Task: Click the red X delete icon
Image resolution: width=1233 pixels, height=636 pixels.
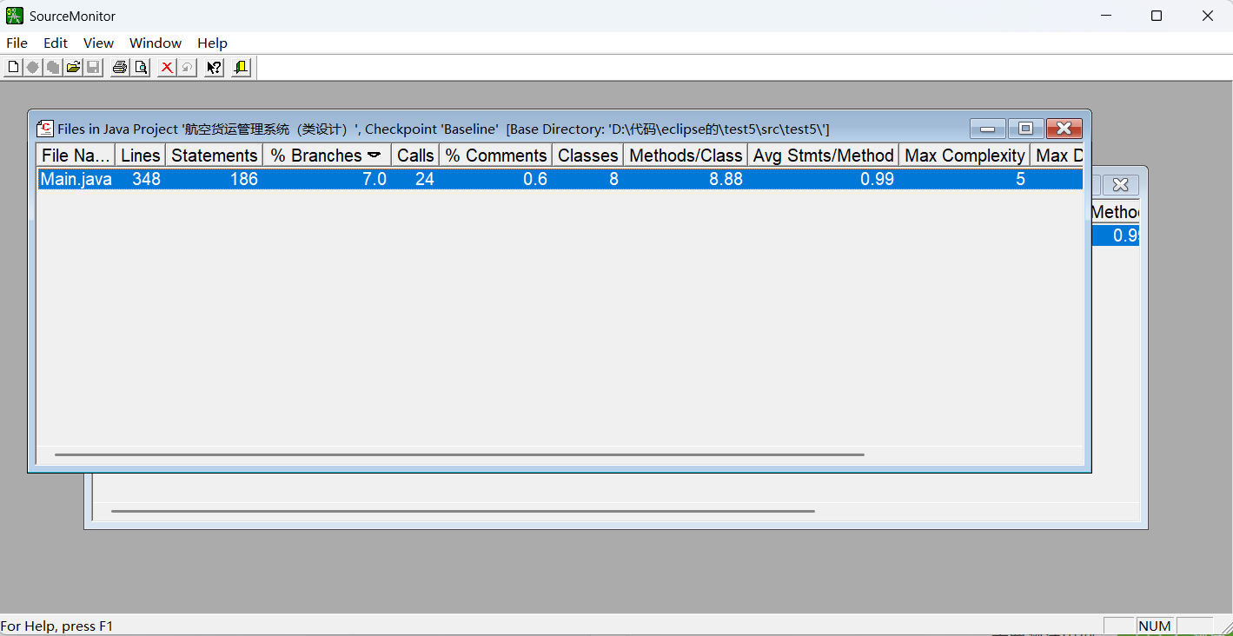Action: coord(167,68)
